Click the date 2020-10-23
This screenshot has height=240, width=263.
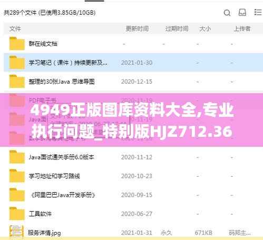pyautogui.click(x=137, y=176)
